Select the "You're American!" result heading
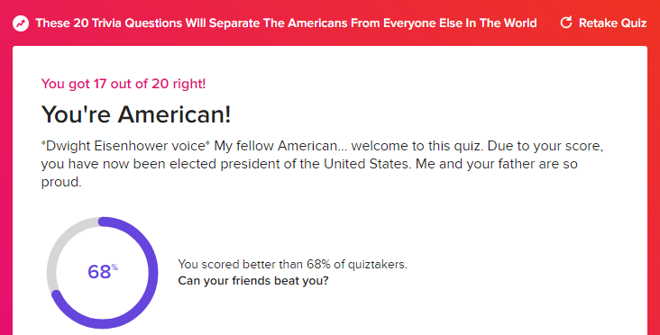 136,113
